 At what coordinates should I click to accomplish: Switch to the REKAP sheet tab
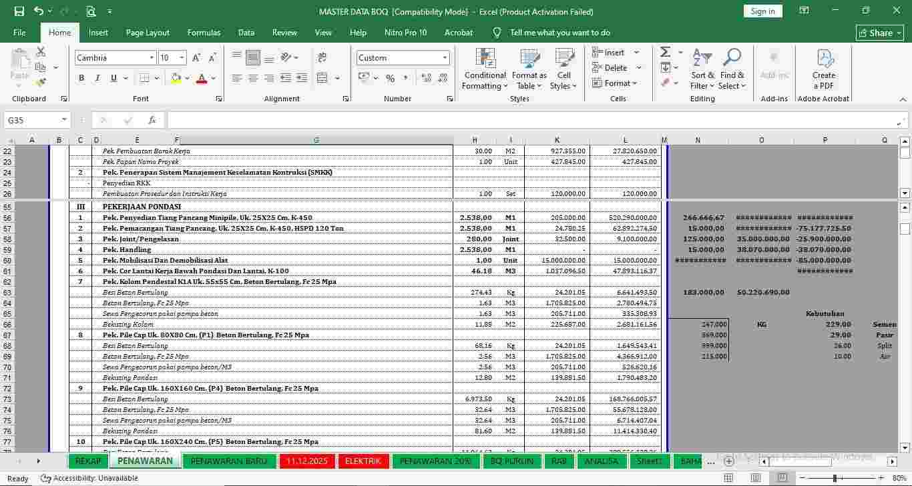point(88,461)
